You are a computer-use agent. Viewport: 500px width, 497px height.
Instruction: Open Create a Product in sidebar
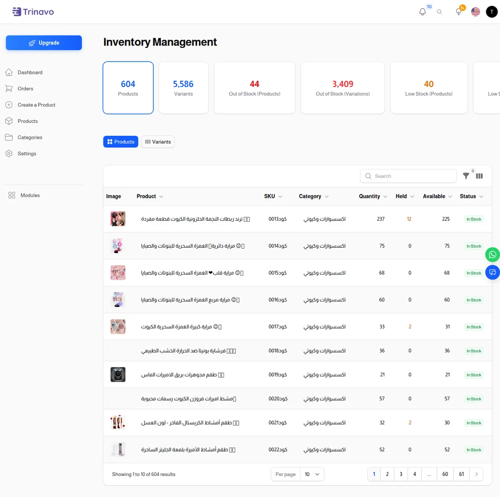tap(36, 105)
